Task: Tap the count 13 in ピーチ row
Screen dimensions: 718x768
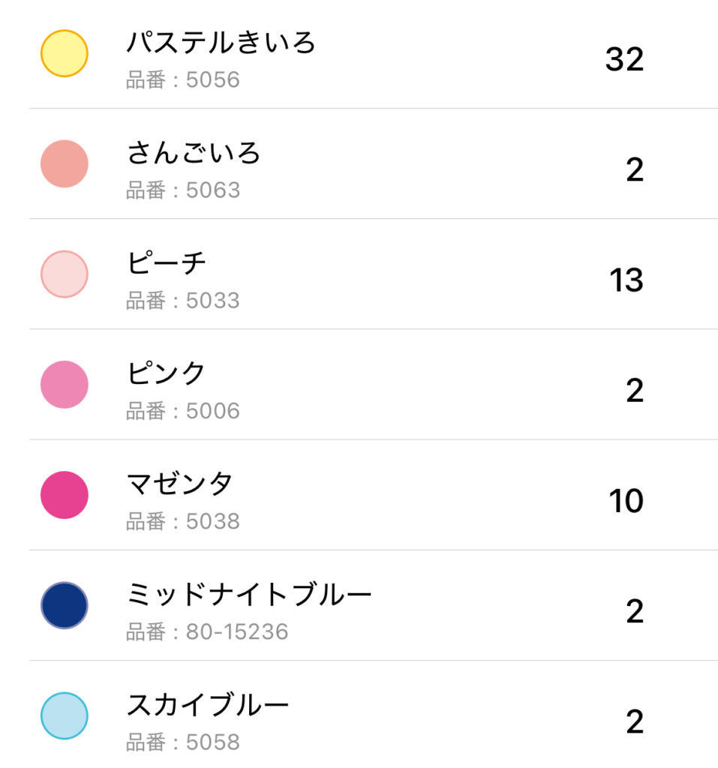Action: tap(626, 280)
